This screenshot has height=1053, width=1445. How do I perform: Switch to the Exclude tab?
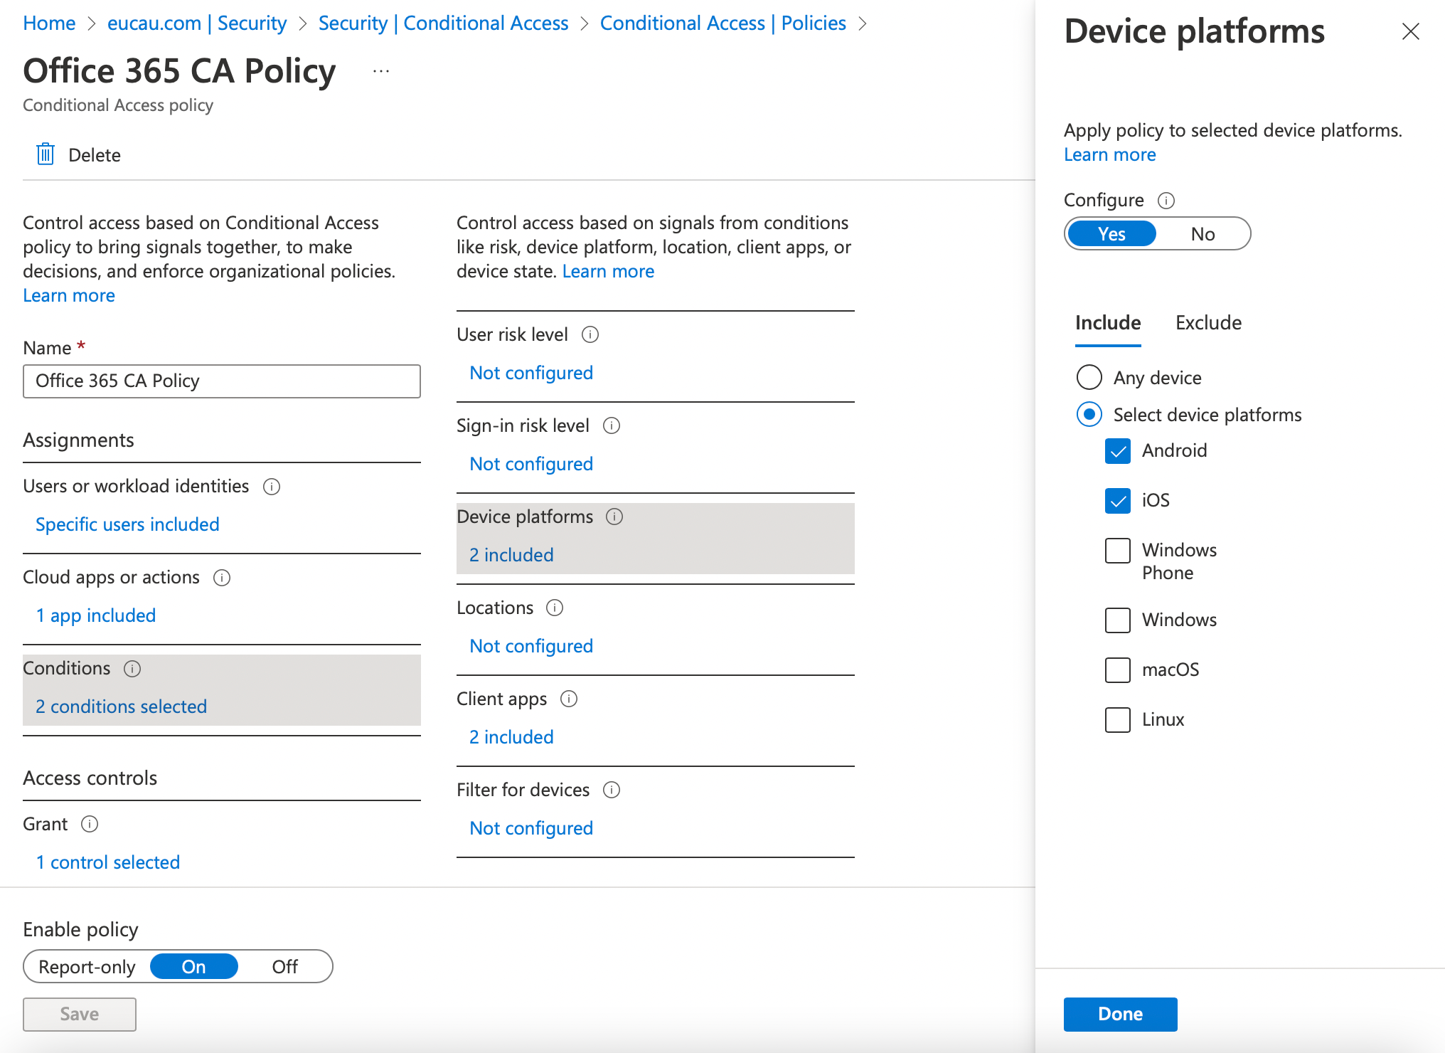click(1208, 323)
